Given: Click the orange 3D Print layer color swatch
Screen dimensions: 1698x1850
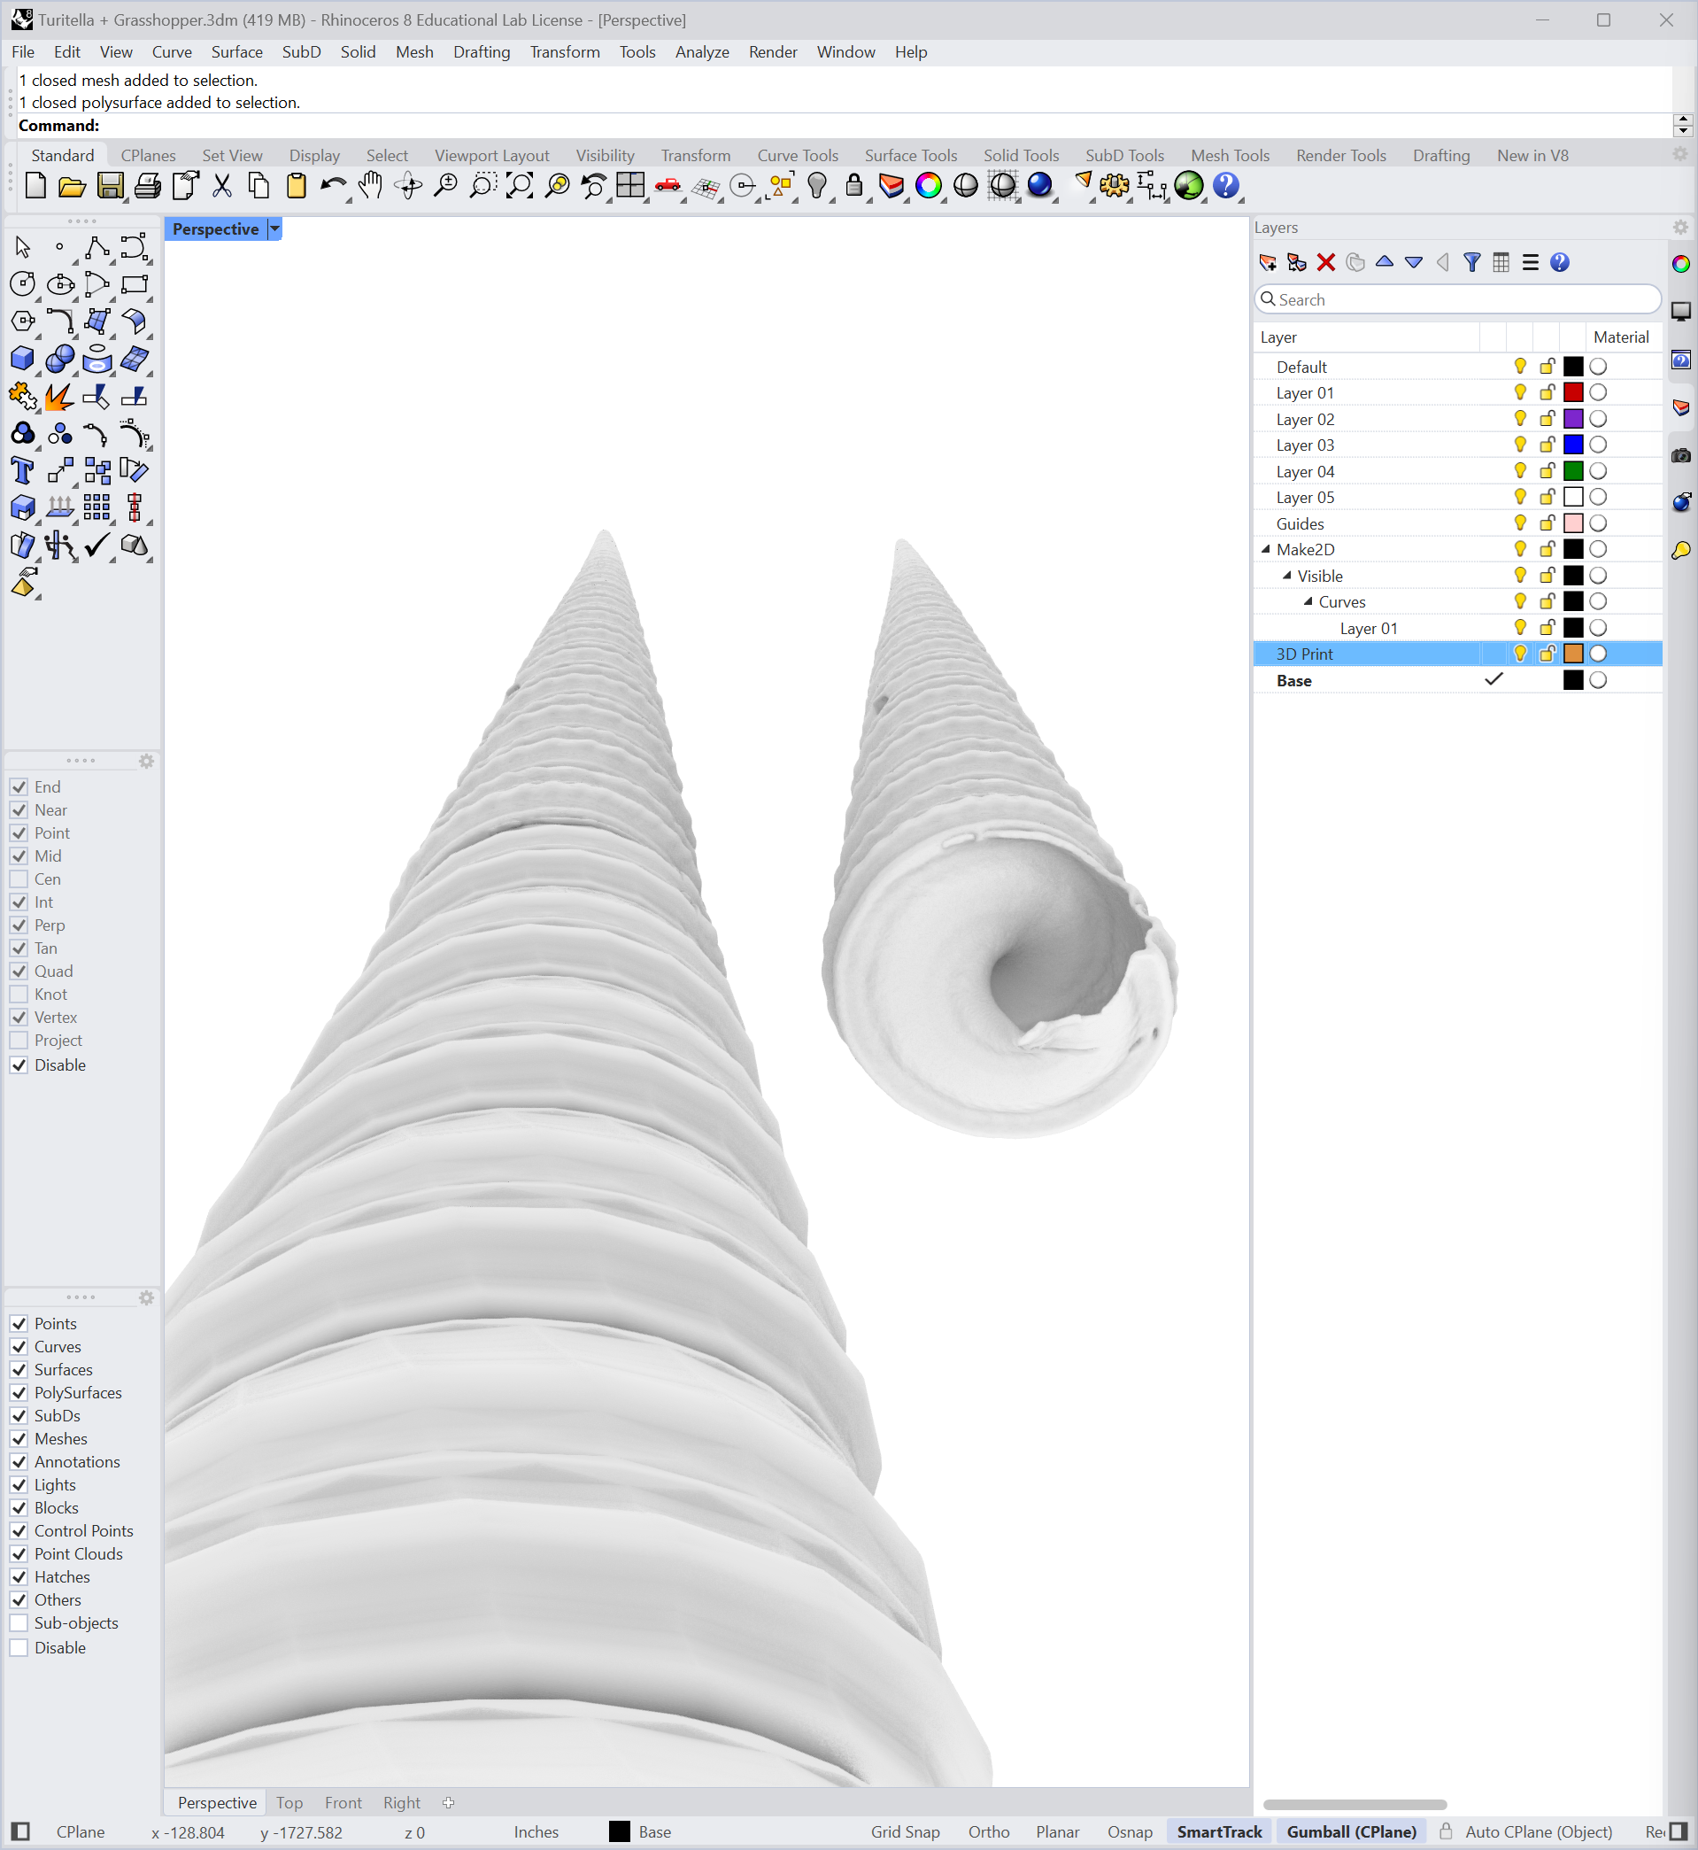Looking at the screenshot, I should point(1573,654).
